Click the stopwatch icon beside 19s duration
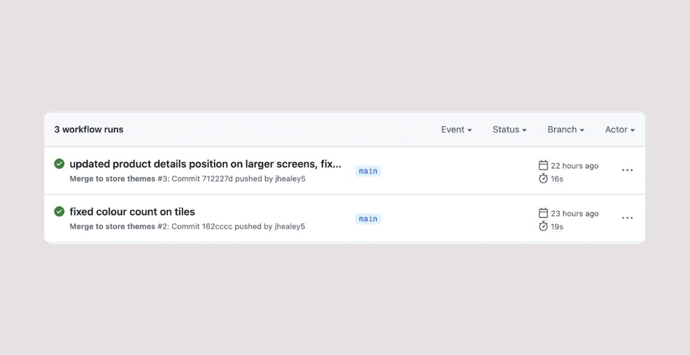The height and width of the screenshot is (355, 690). pyautogui.click(x=543, y=226)
